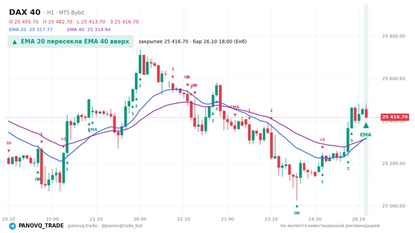Click the 15:00 time axis label
Image resolution: width=415 pixels, height=233 pixels.
[x=53, y=219]
